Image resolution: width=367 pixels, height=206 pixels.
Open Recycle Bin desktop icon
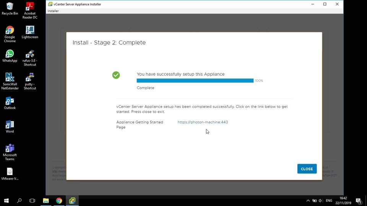point(10,9)
